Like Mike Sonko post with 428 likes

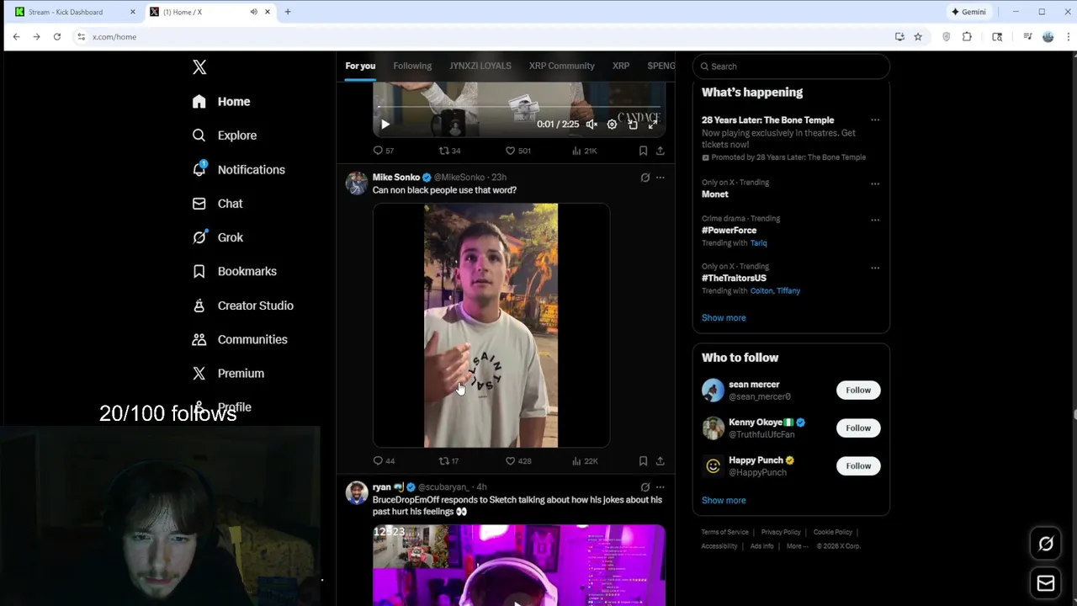pos(517,460)
